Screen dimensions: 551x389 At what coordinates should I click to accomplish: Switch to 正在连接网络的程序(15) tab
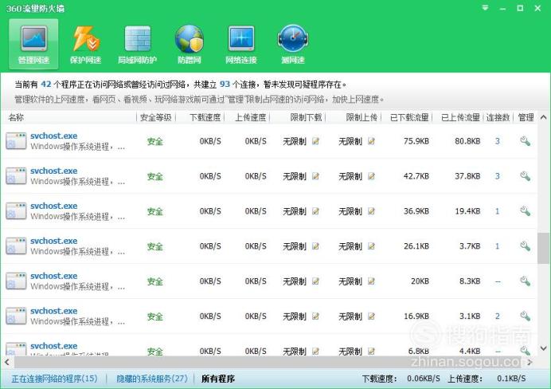54,379
